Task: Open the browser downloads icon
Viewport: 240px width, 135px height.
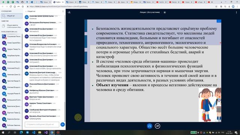Action: click(x=229, y=7)
